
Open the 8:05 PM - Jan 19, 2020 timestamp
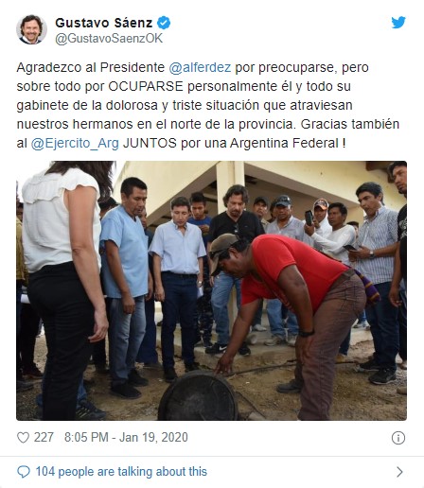click(x=126, y=438)
